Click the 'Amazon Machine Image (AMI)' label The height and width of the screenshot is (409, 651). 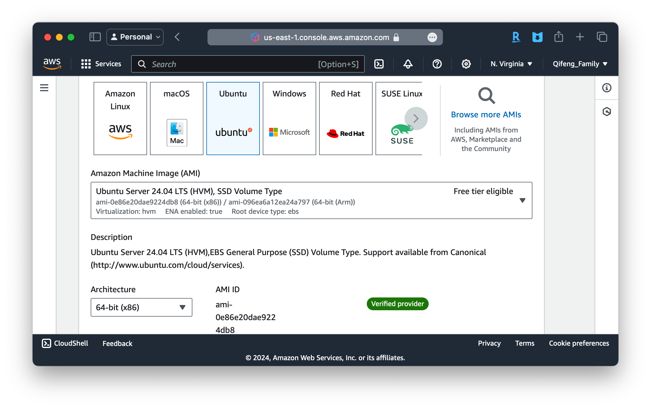coord(145,173)
